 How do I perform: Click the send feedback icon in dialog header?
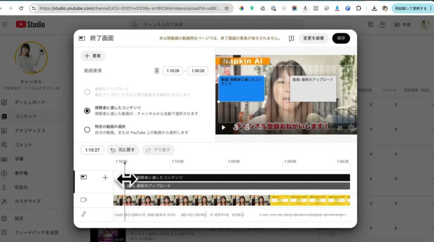tap(292, 38)
